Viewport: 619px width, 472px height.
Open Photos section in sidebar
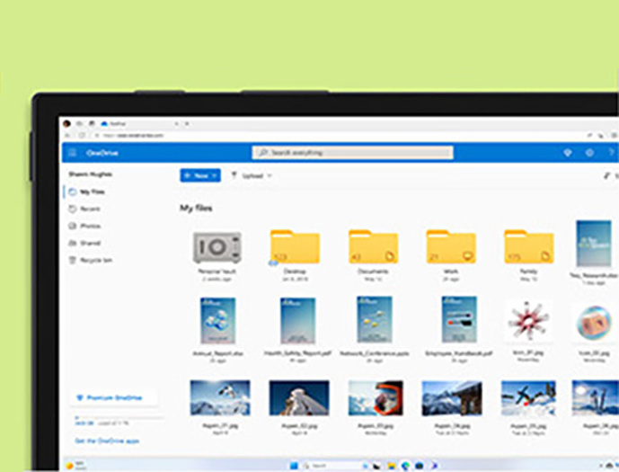point(90,226)
